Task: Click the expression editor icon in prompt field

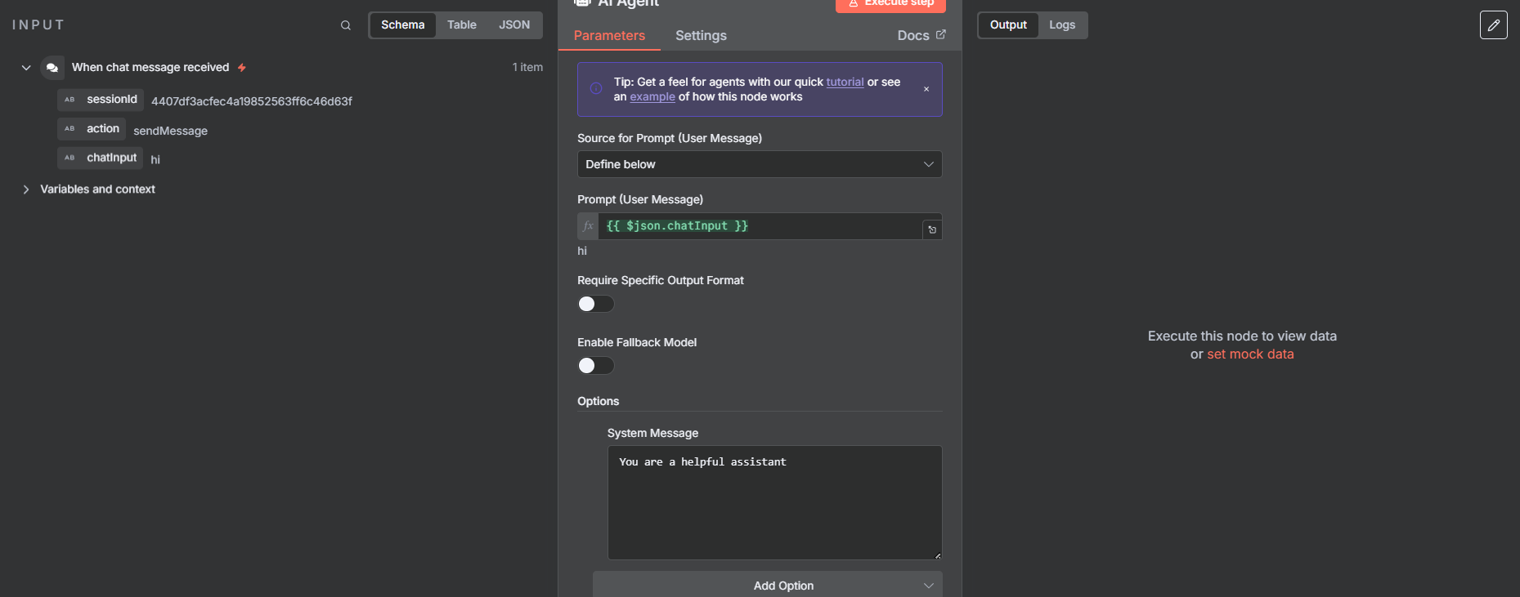Action: (x=932, y=229)
